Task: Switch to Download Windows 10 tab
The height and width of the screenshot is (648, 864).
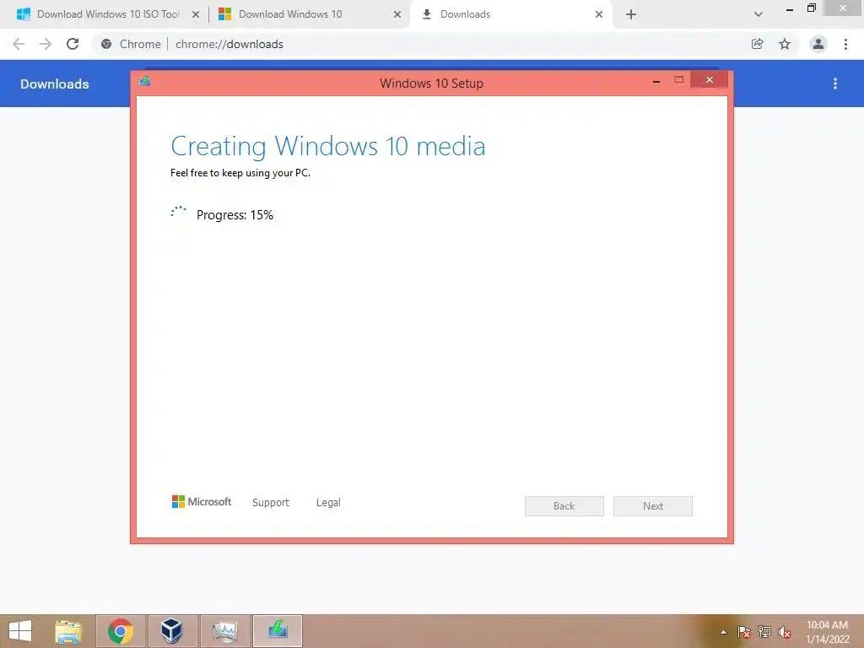Action: point(309,14)
